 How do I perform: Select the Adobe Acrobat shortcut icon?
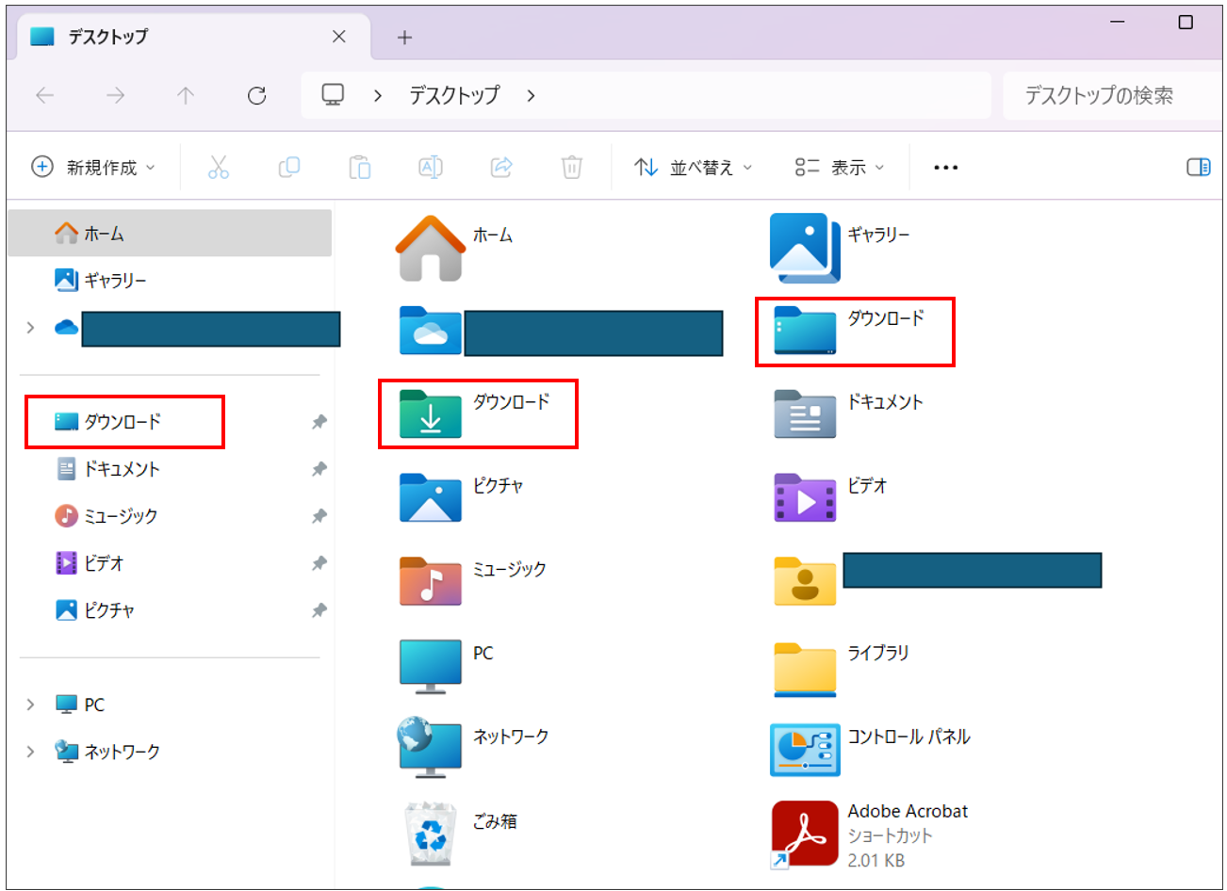[x=804, y=834]
